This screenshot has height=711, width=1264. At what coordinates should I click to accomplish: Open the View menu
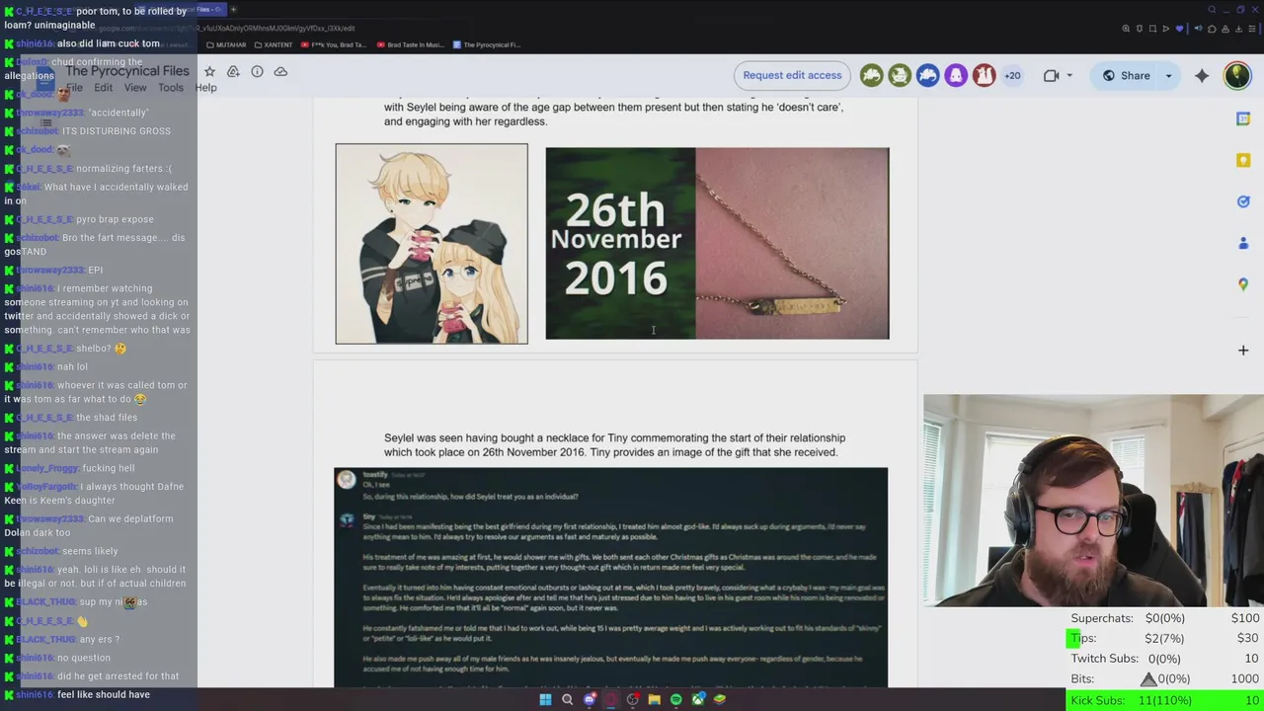pos(135,88)
